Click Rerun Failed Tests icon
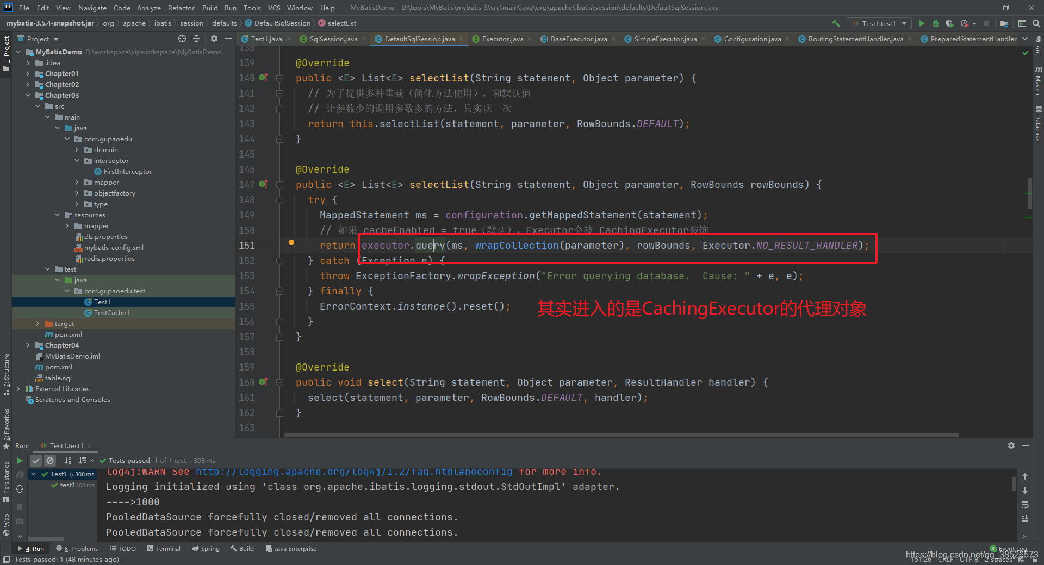The width and height of the screenshot is (1044, 565). (20, 475)
